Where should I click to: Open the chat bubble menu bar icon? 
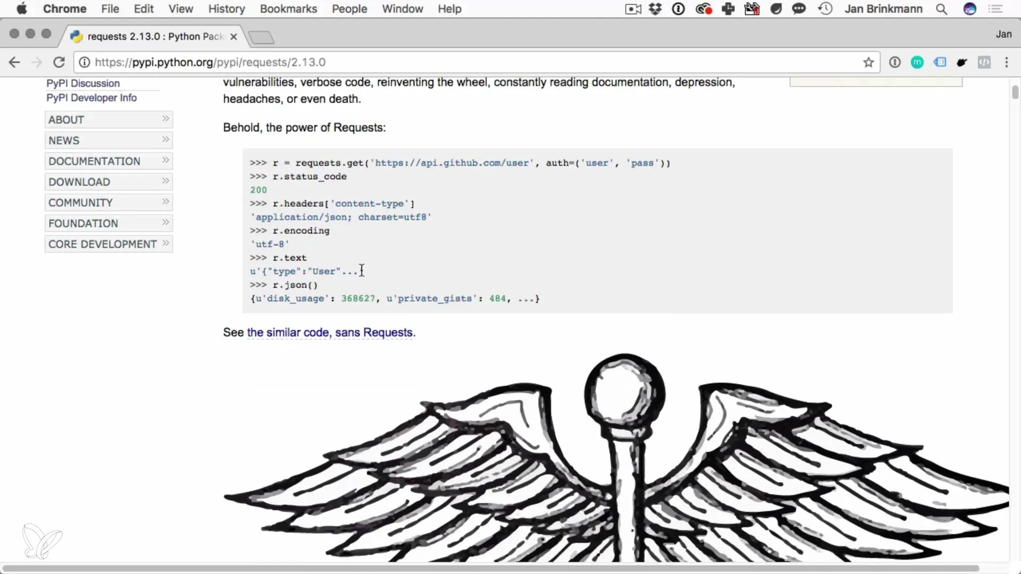coord(799,9)
